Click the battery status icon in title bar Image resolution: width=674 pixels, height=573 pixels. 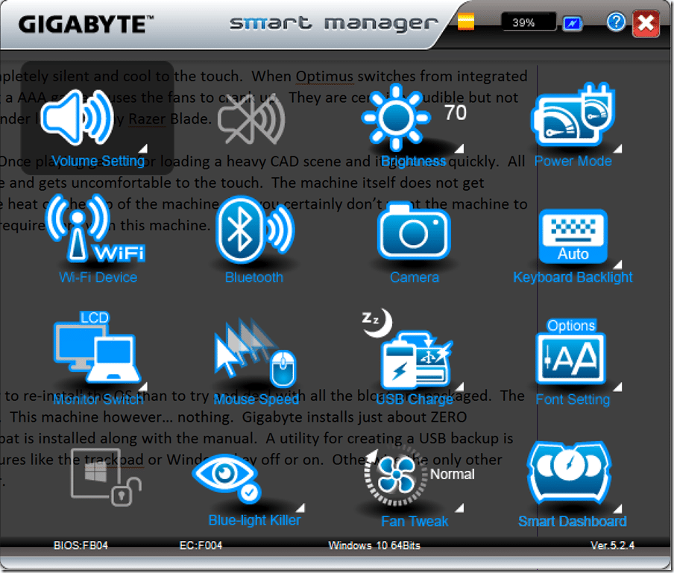click(x=465, y=22)
